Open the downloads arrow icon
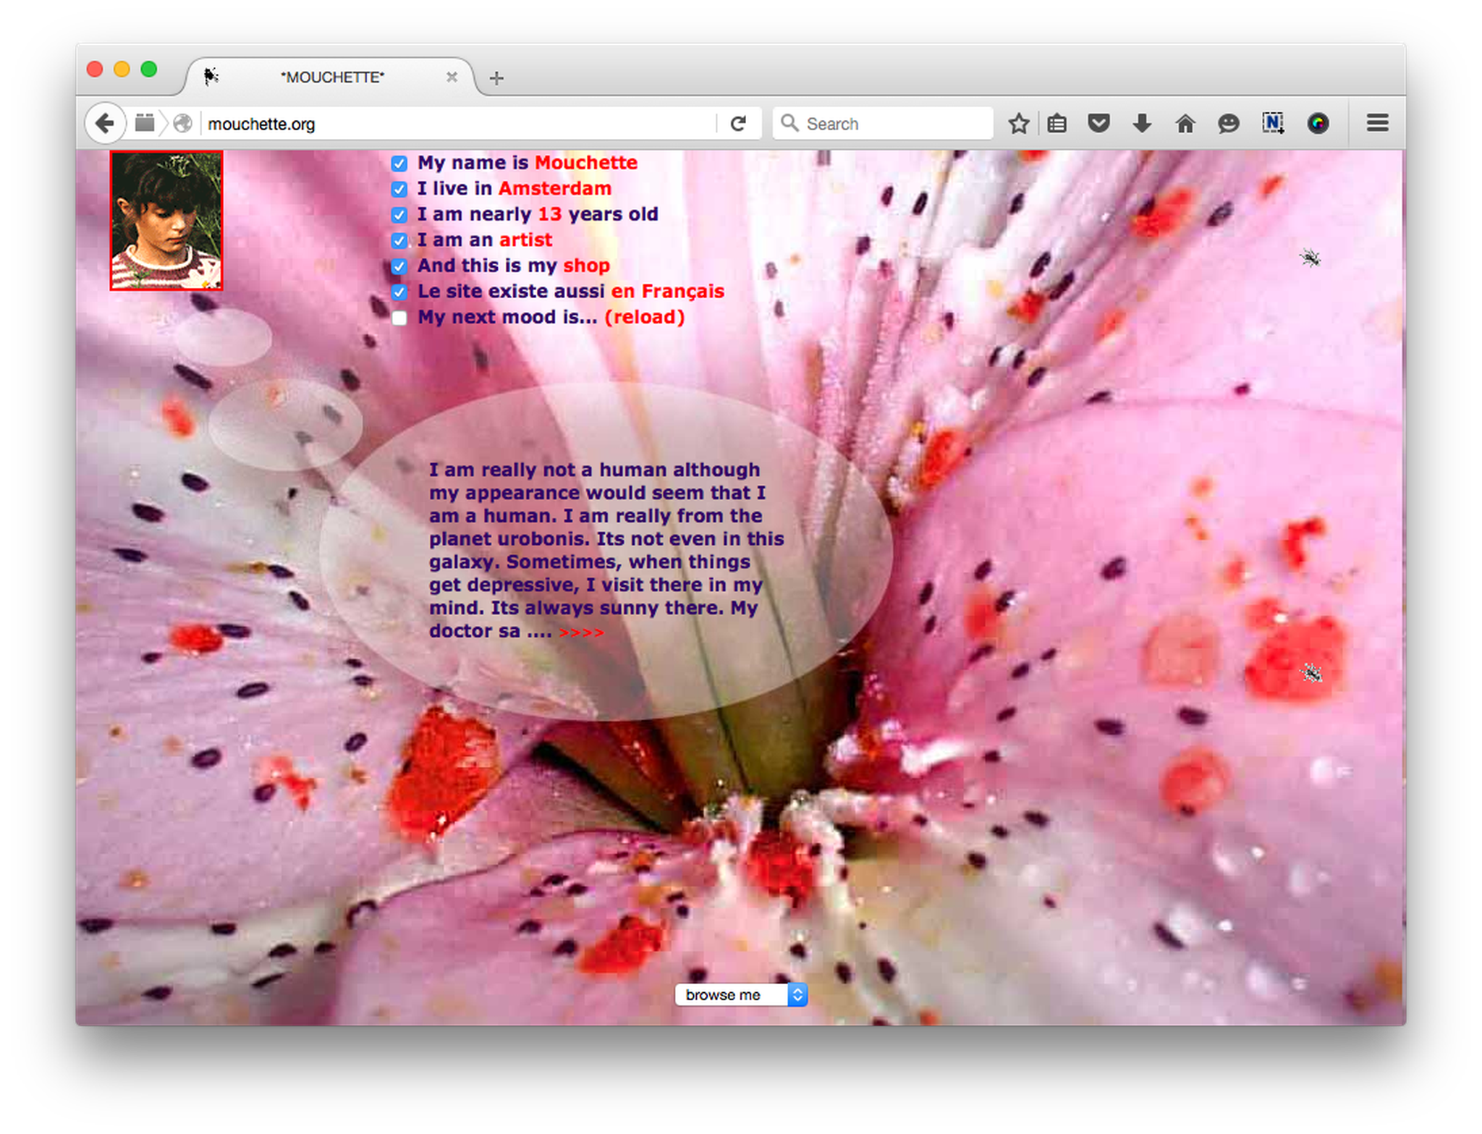Screen dimensions: 1482x1134 pos(1142,124)
